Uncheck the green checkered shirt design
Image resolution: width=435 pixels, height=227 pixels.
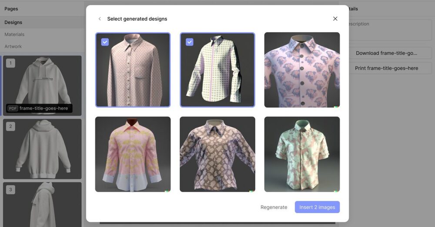point(190,42)
